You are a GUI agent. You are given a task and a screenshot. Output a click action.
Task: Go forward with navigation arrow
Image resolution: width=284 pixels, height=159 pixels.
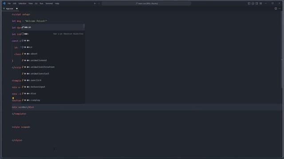(99, 4)
